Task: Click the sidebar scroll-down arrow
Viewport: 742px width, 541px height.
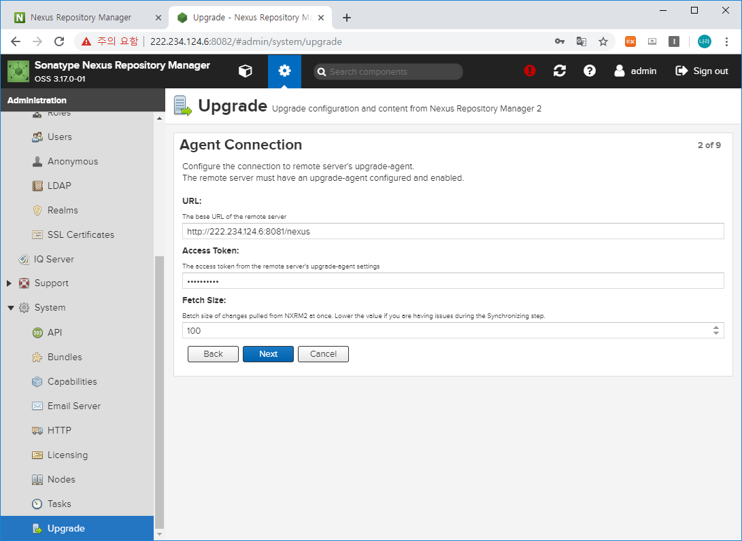Action: pyautogui.click(x=159, y=534)
